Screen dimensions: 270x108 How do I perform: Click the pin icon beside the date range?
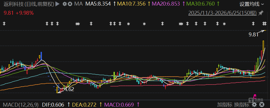[261, 12]
